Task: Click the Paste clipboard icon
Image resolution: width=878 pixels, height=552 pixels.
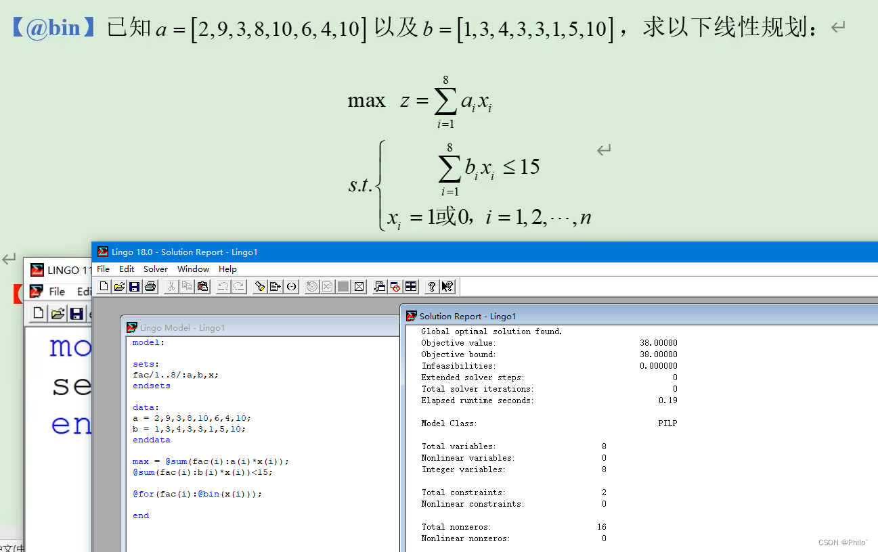Action: point(203,287)
